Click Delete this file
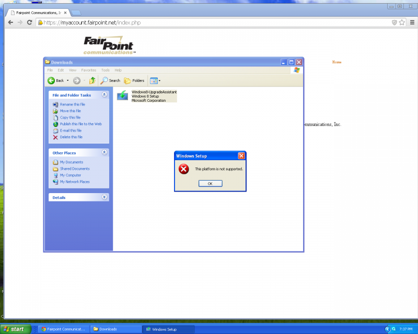The image size is (418, 334). 71,137
